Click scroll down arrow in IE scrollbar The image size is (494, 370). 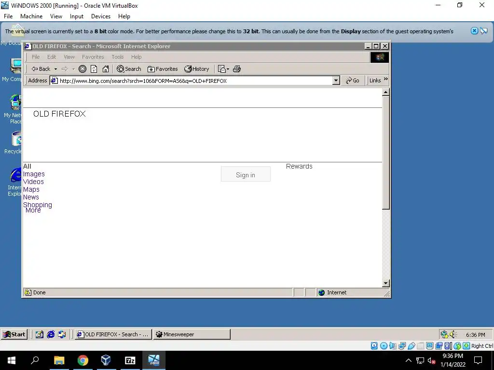[385, 283]
